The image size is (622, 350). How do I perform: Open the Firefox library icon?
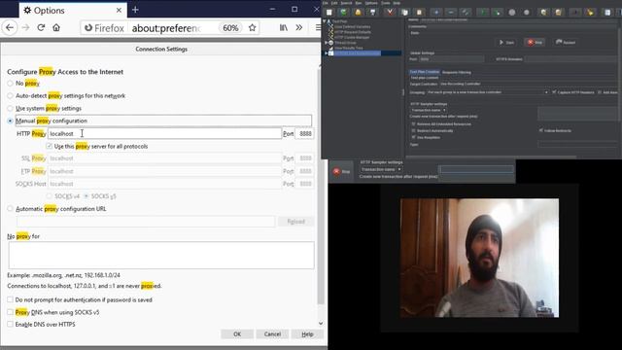283,28
